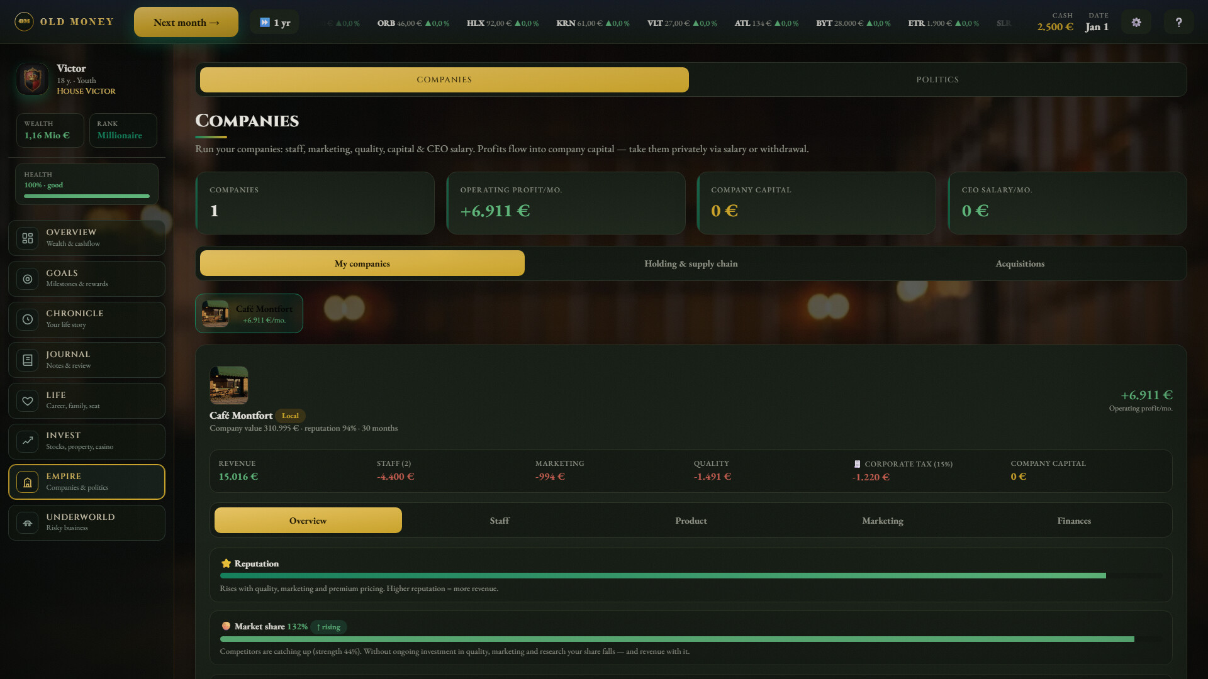Click the Market share progress bar

click(691, 639)
